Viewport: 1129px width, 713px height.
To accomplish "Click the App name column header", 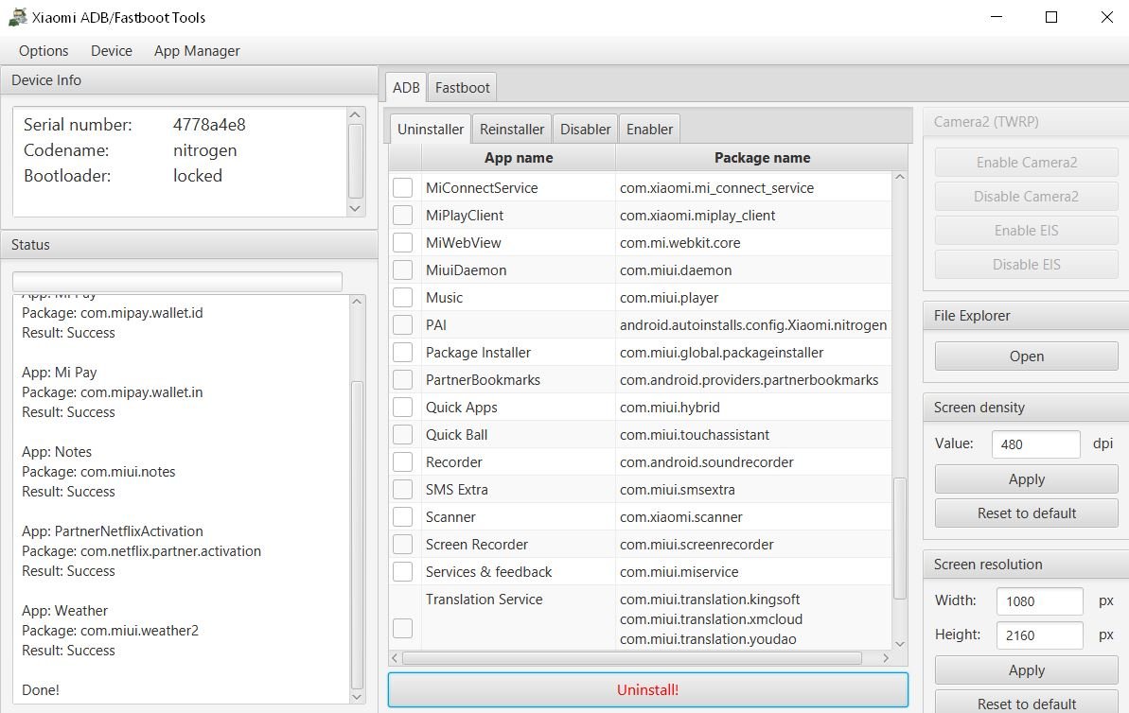I will (519, 158).
